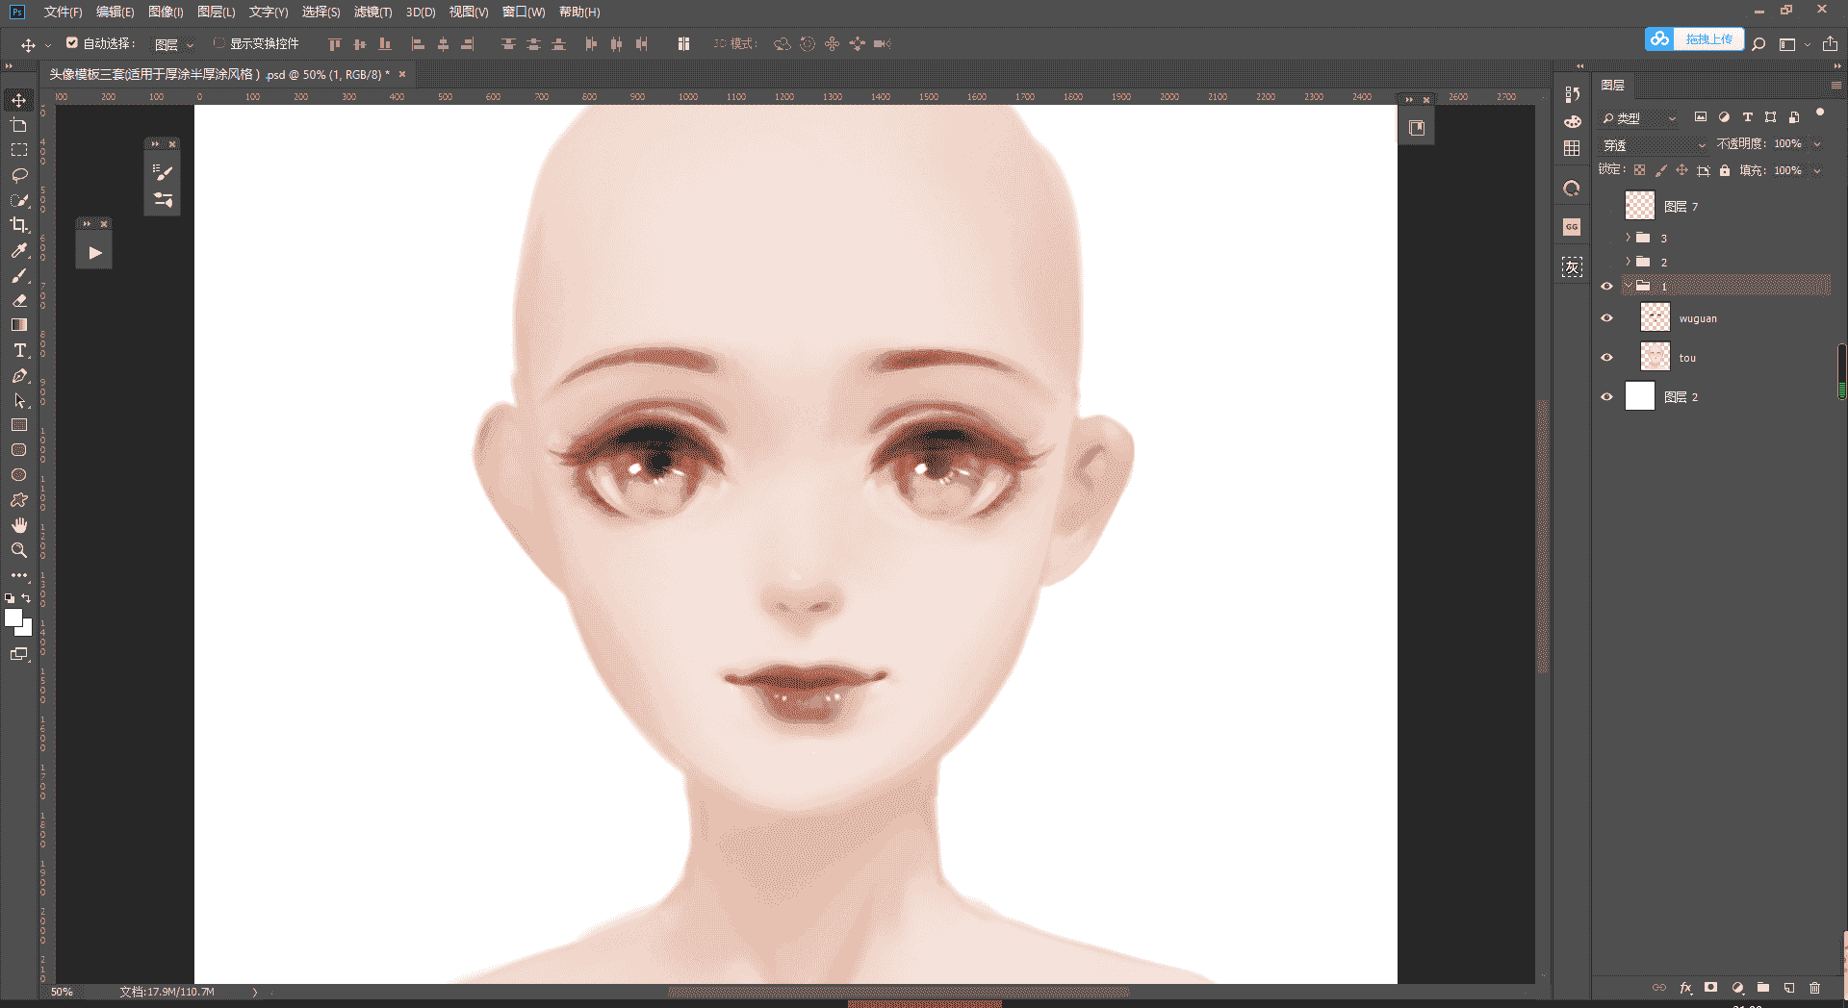Select the Rectangular Marquee tool
The image size is (1848, 1008).
click(x=18, y=150)
